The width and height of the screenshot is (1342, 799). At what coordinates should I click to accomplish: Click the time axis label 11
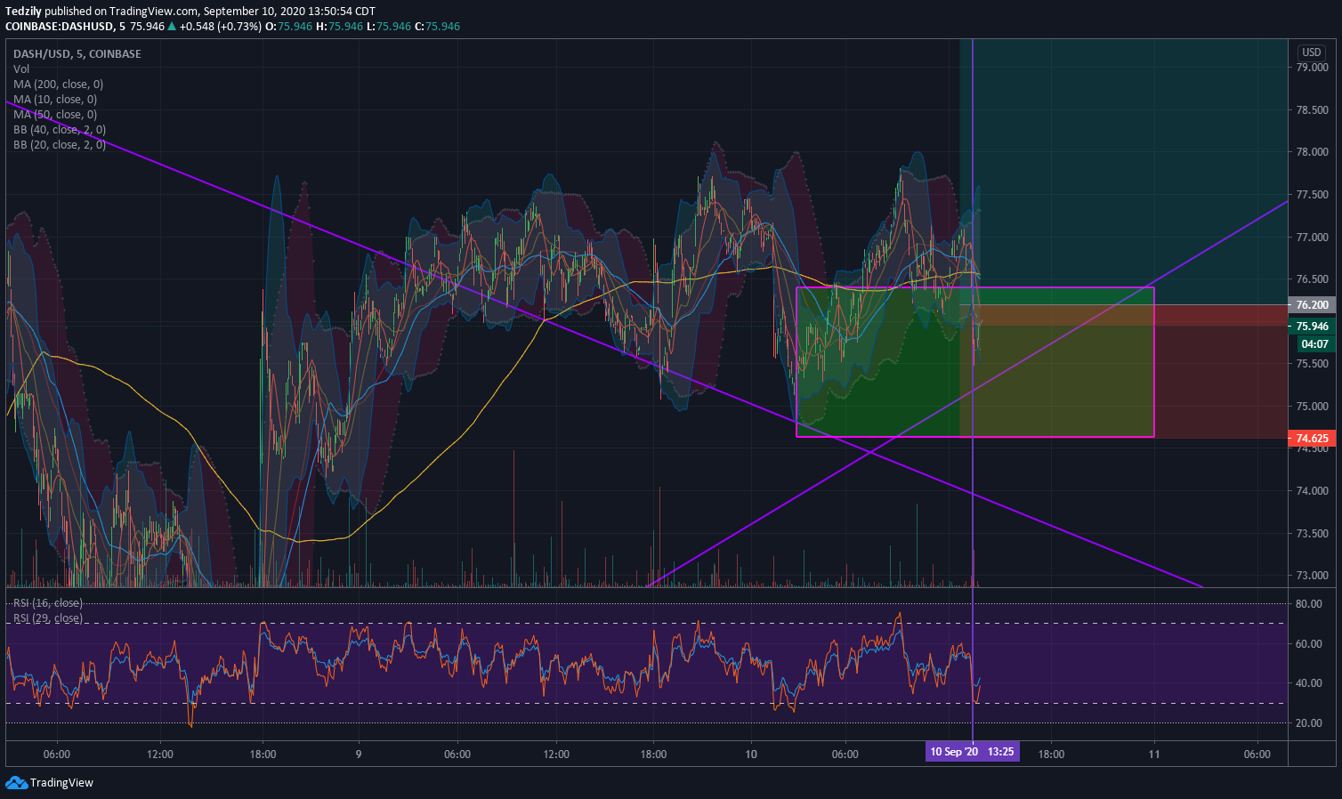coord(1154,755)
